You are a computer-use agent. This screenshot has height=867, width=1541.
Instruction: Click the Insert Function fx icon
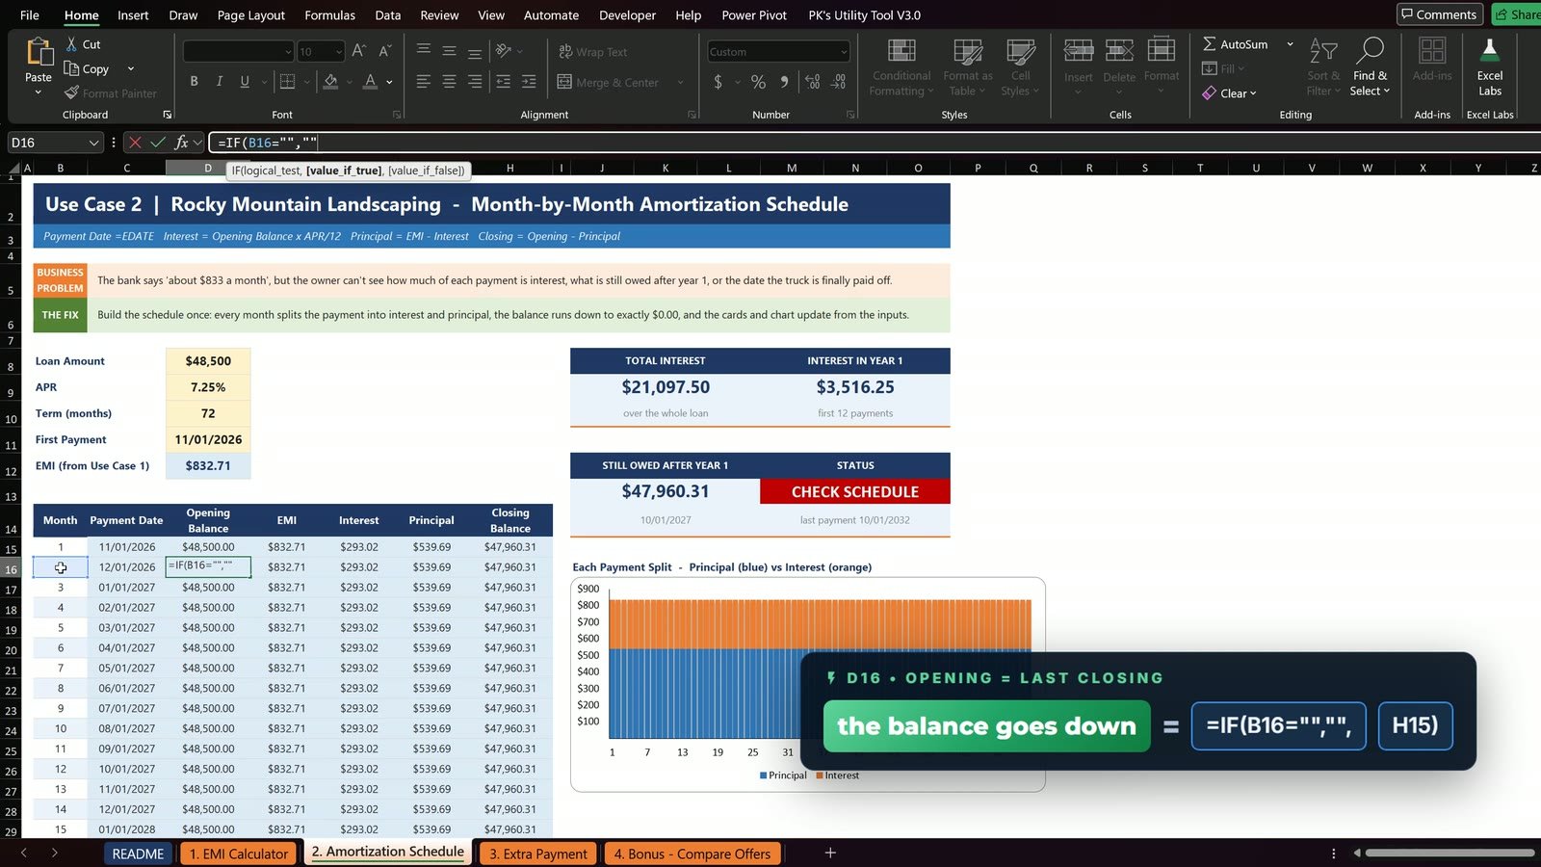pos(181,143)
